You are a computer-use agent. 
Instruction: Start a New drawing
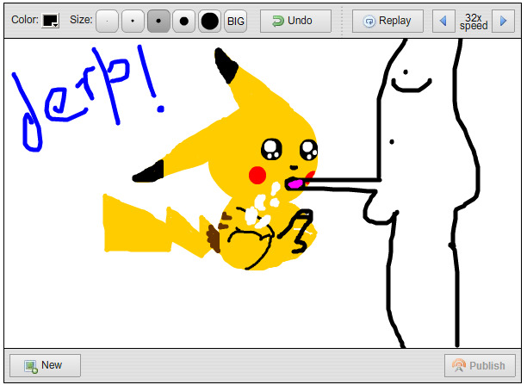[x=44, y=365]
